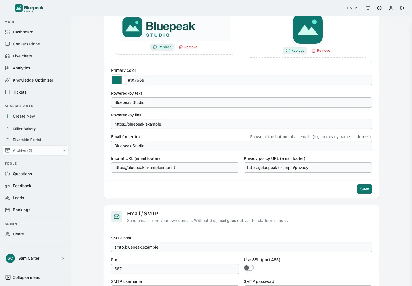Open the Sam Carter account menu chevron
The height and width of the screenshot is (286, 412).
pyautogui.click(x=63, y=258)
